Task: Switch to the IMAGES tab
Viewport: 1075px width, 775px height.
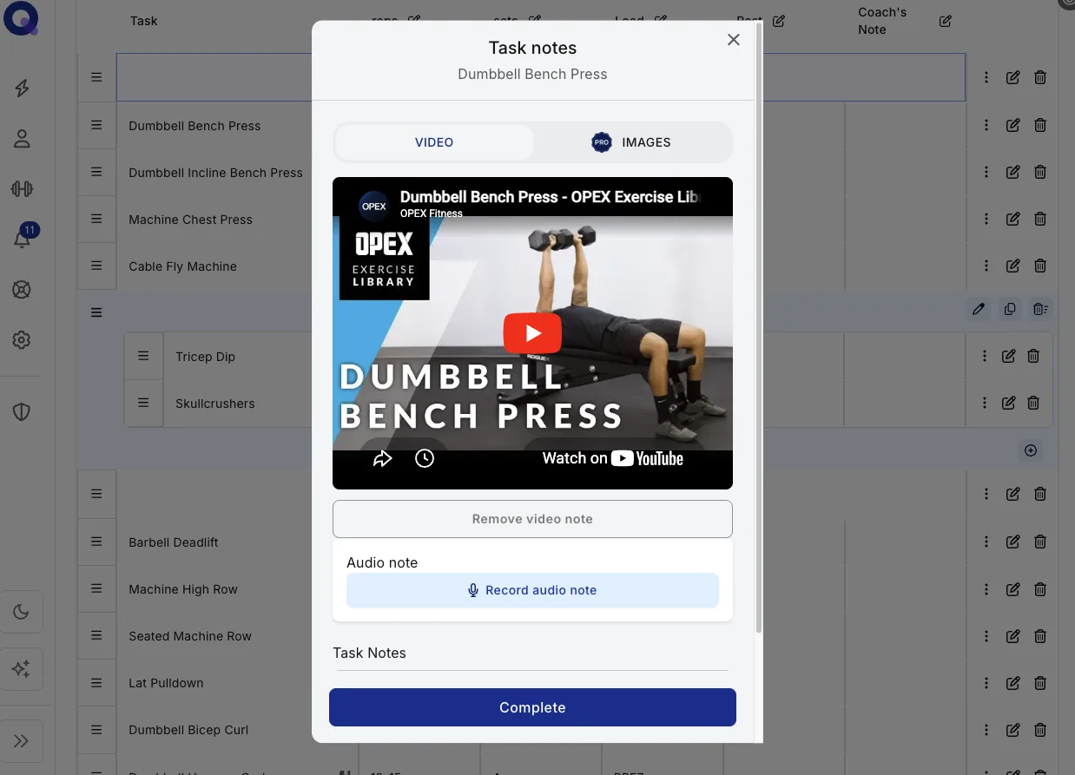Action: (x=631, y=142)
